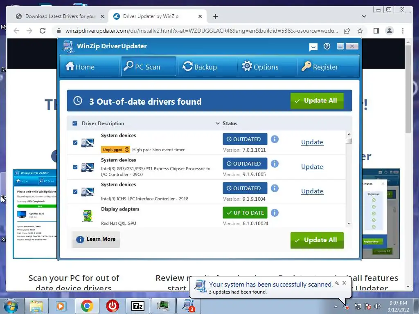Open the 7-Zip taskbar icon

(138, 306)
